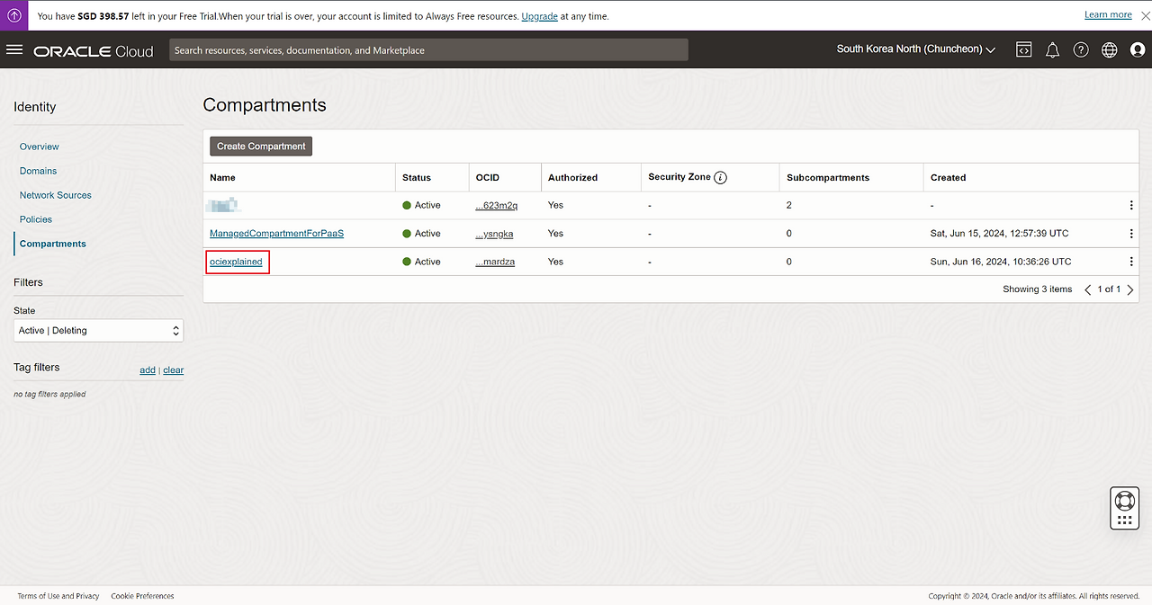Viewport: 1152px width, 605px height.
Task: Click OCID link ending ysngka
Action: pos(494,234)
